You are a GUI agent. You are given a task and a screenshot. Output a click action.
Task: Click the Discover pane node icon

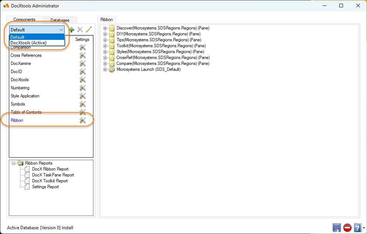112,28
